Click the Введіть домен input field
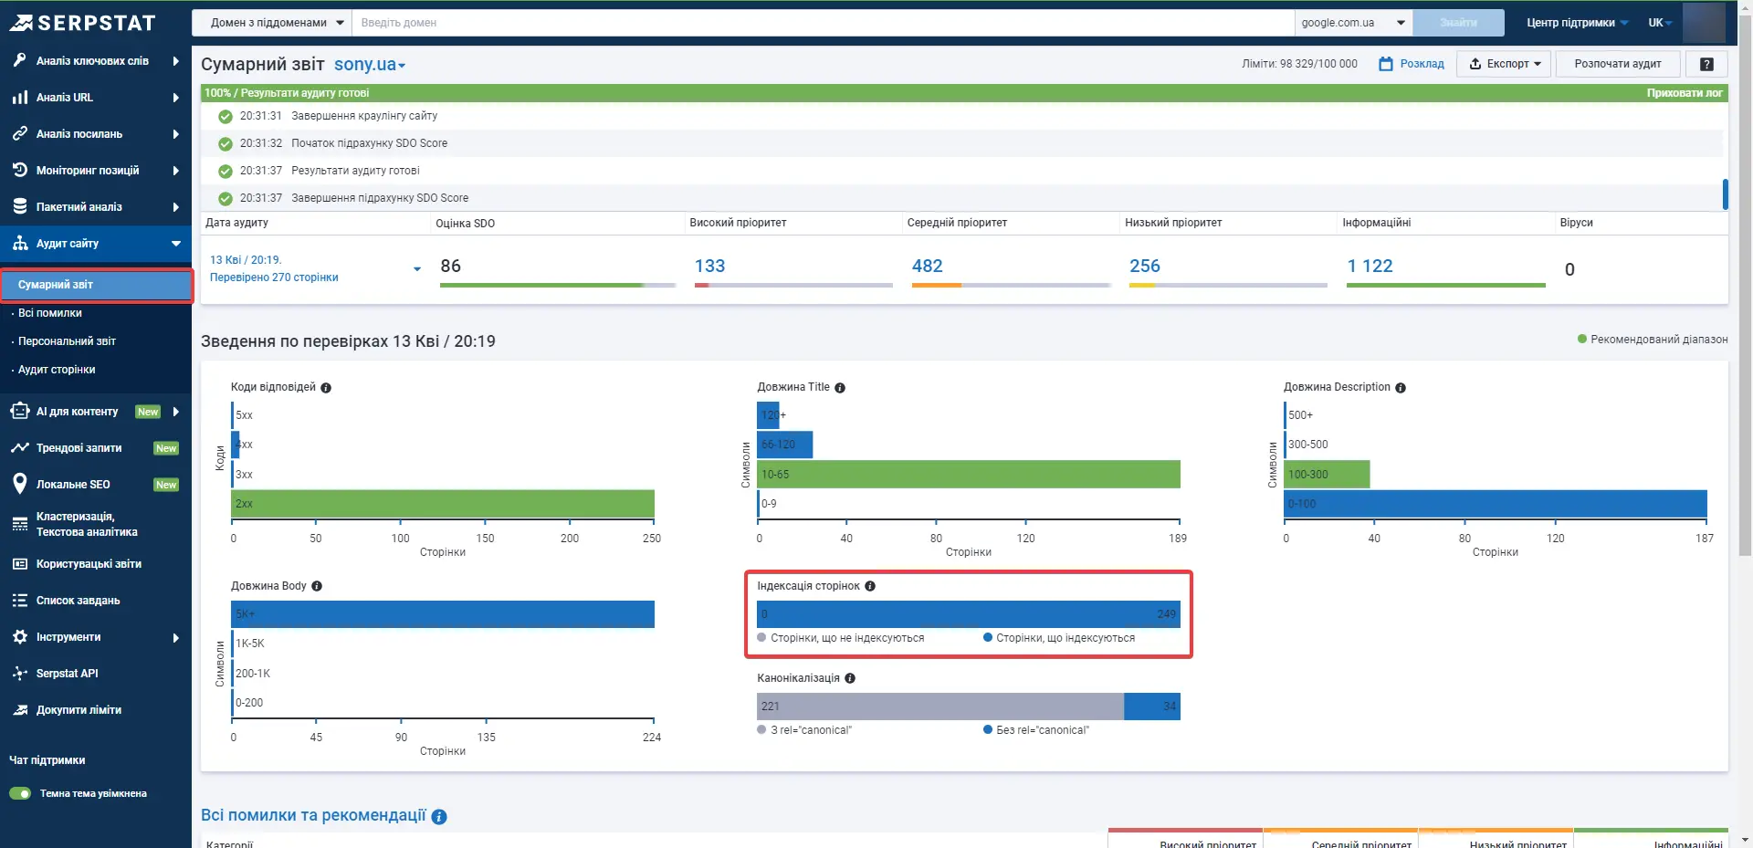This screenshot has width=1753, height=848. 823,23
